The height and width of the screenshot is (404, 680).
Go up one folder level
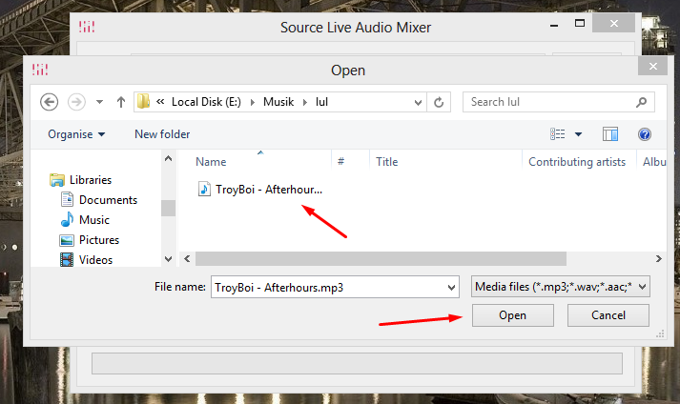[121, 102]
